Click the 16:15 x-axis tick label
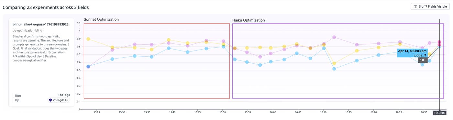 click(348, 112)
